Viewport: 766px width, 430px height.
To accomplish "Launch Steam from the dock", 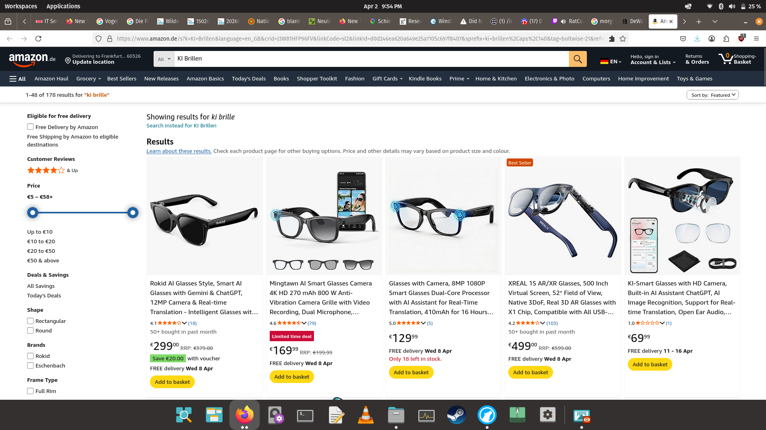I will [456, 415].
